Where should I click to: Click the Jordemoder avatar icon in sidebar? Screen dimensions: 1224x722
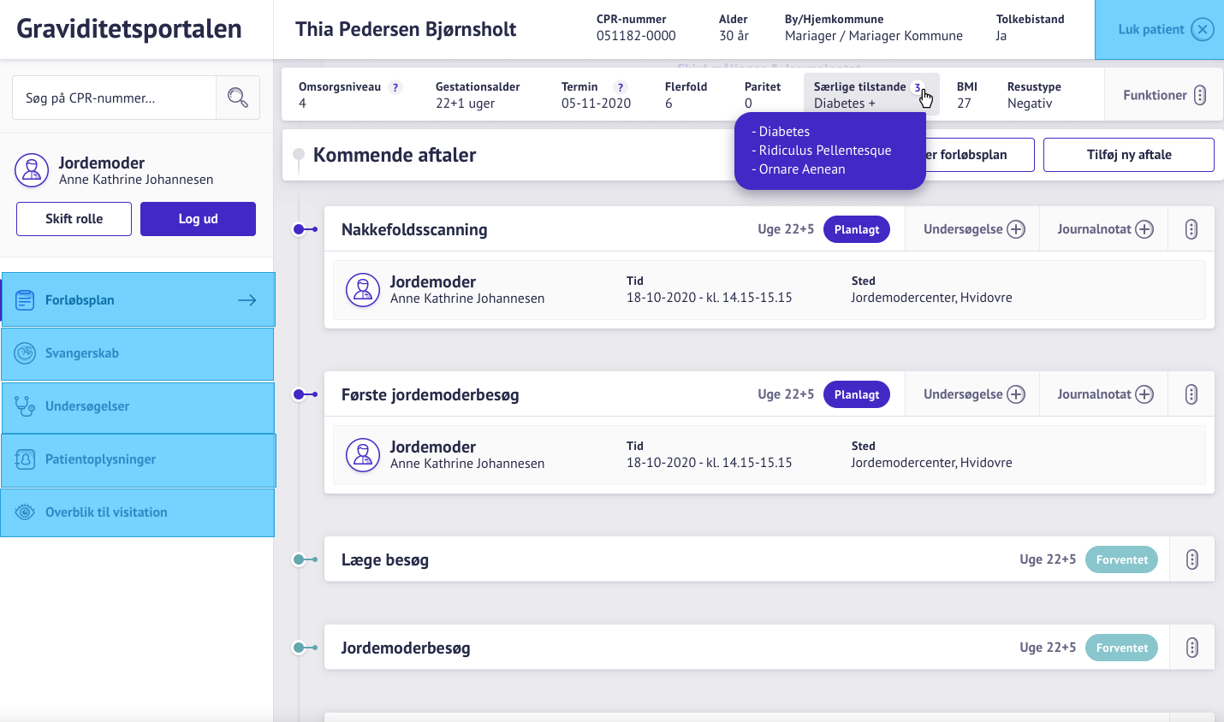tap(32, 170)
